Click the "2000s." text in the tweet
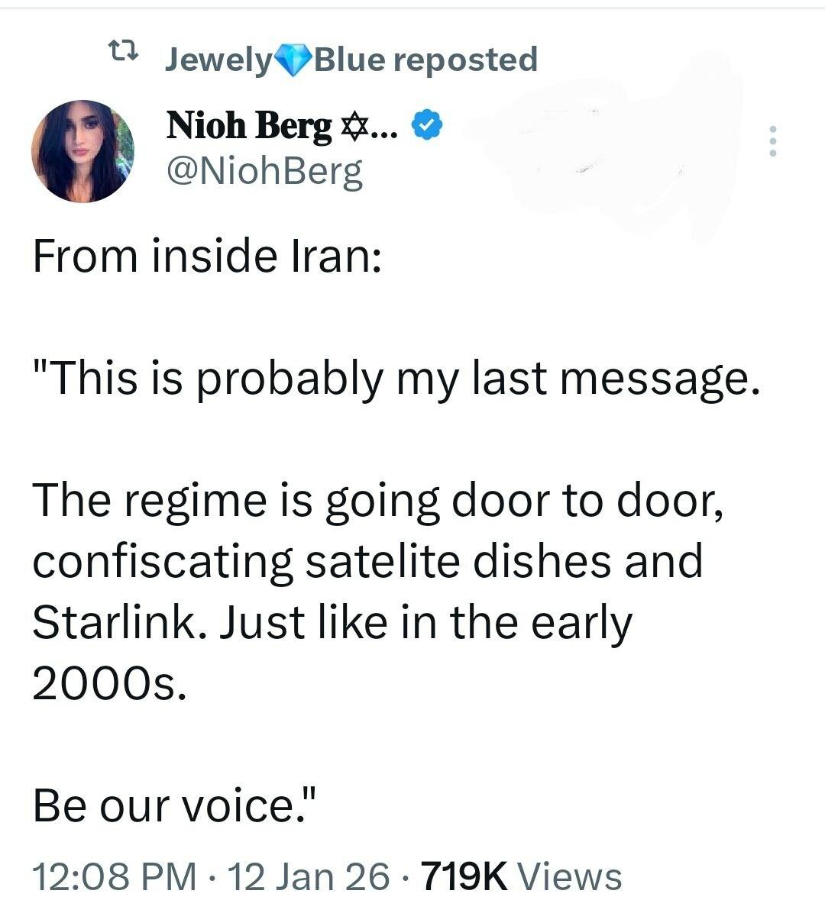This screenshot has width=825, height=913. [108, 684]
